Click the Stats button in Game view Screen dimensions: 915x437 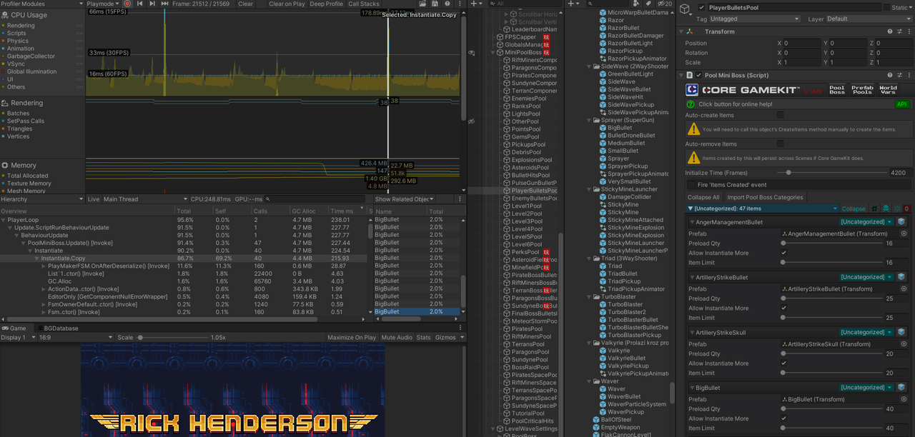point(424,338)
